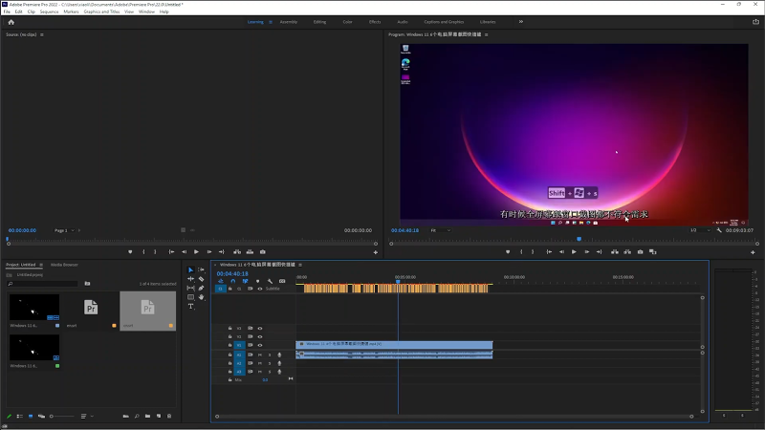Click the Program monitor playhead scrubber

[x=579, y=239]
